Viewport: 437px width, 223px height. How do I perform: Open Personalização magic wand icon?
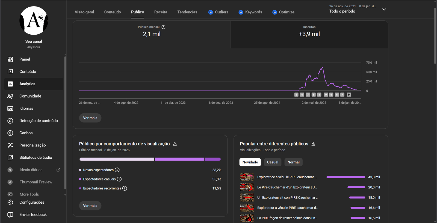click(x=10, y=145)
